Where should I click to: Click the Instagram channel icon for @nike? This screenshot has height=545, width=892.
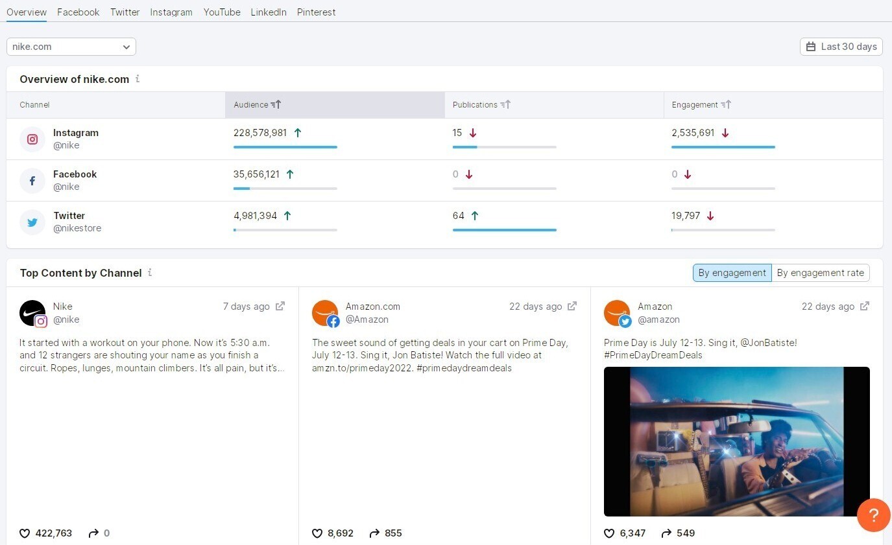pos(32,139)
